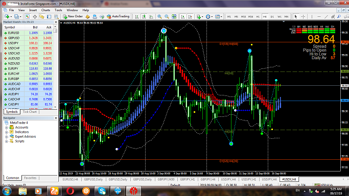
Task: Select the USDJPY row in Market Watch
Action: 28,43
